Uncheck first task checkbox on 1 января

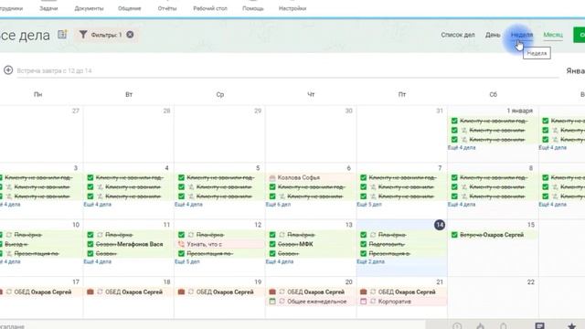454,121
